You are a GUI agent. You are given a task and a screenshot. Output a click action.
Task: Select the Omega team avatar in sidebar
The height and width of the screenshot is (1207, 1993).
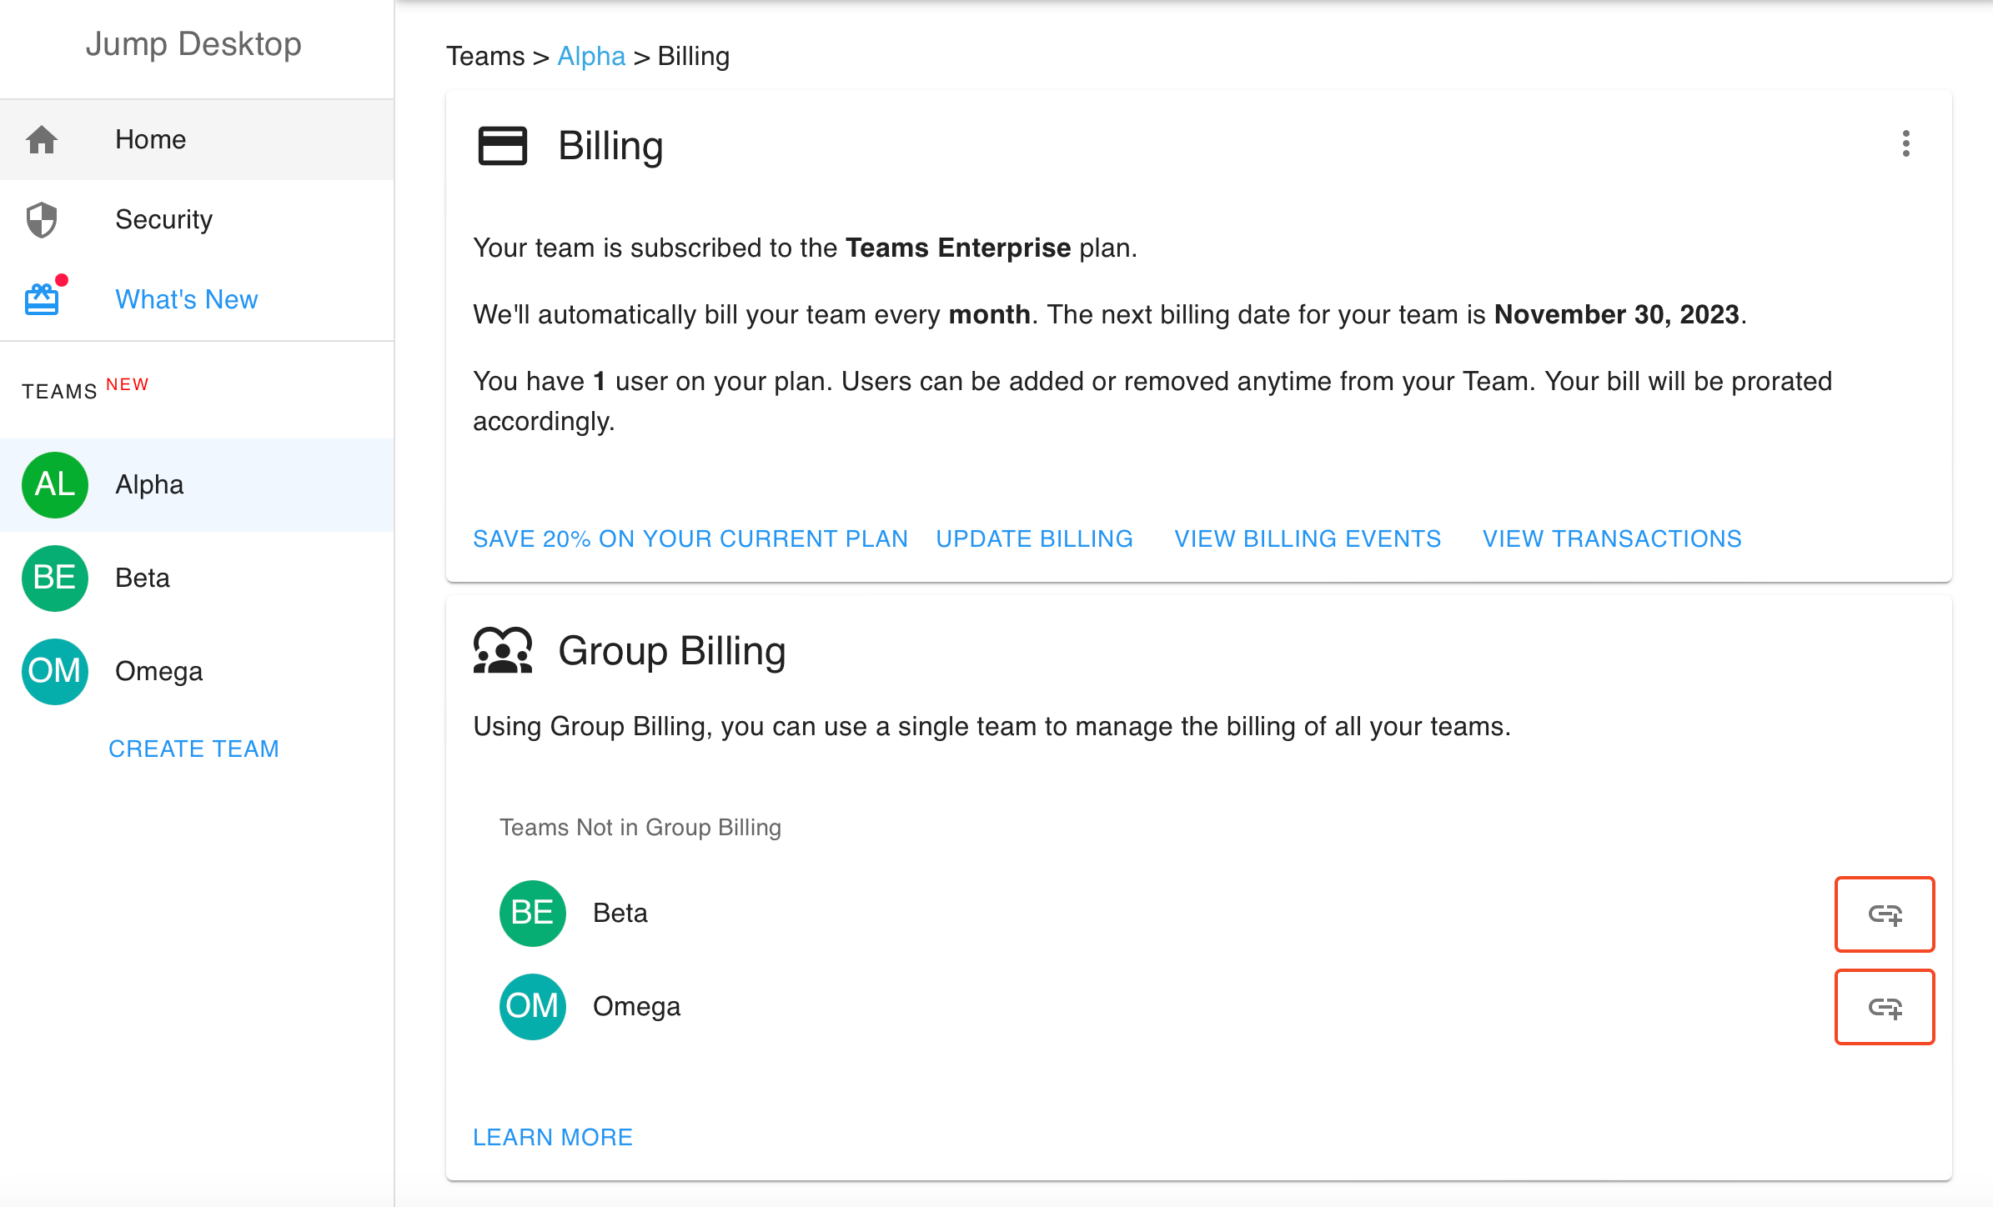[53, 671]
